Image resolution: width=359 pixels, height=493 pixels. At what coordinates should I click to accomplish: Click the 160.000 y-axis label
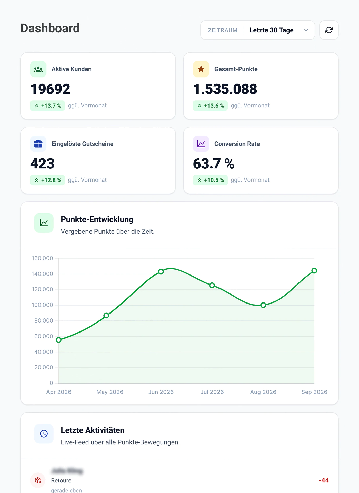pos(42,258)
